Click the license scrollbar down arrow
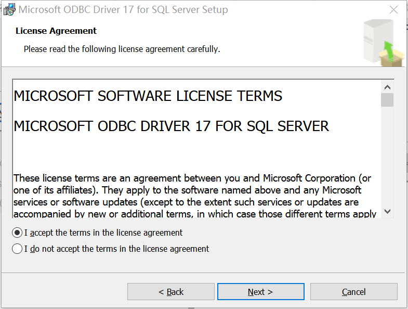The width and height of the screenshot is (408, 309). pos(387,211)
